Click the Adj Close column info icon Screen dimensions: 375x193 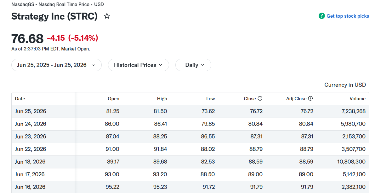pos(310,98)
